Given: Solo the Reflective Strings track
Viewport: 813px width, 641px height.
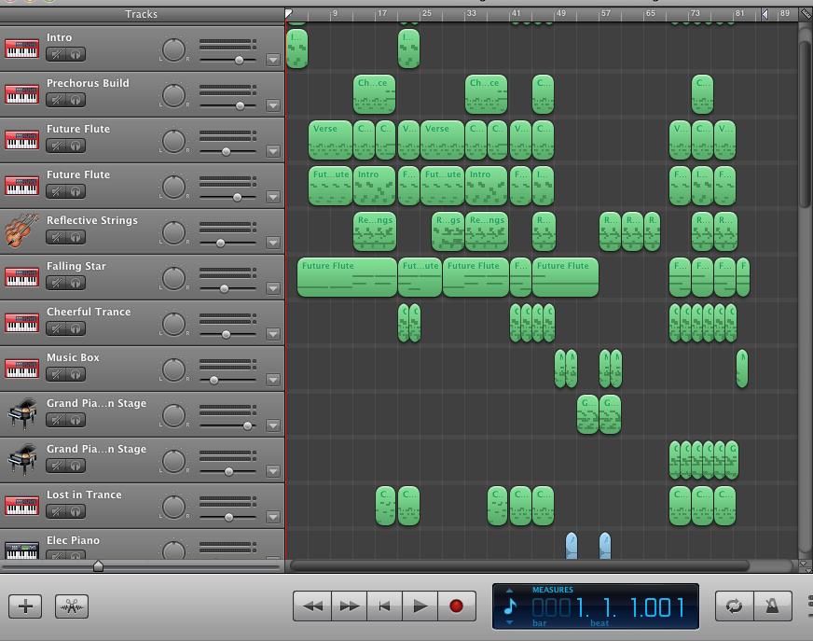Looking at the screenshot, I should tap(76, 237).
